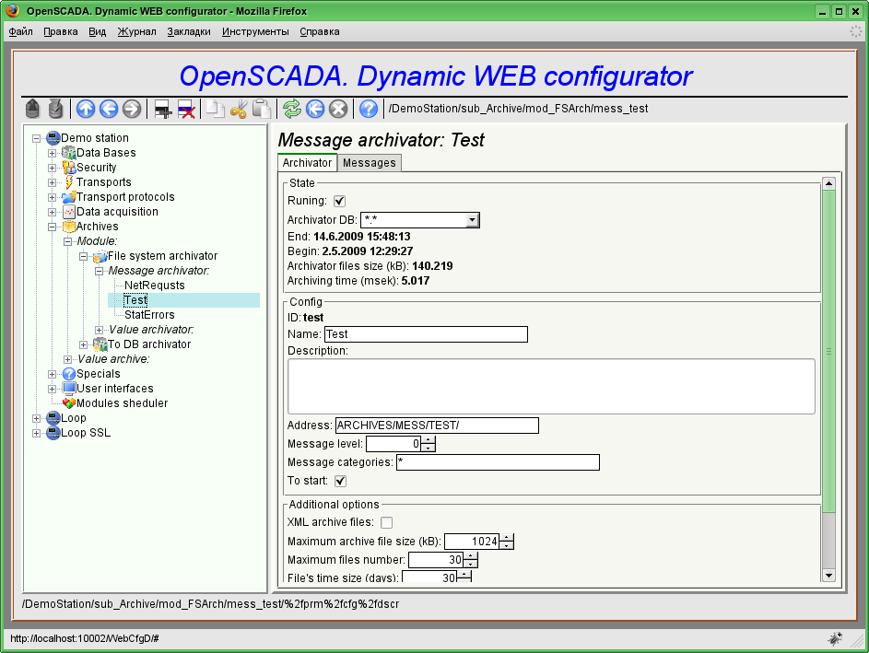Select the Archivator tab
Image resolution: width=869 pixels, height=653 pixels.
point(307,162)
